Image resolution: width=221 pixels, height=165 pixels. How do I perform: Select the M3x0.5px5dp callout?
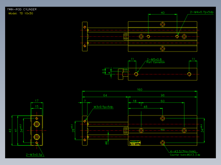103,107
